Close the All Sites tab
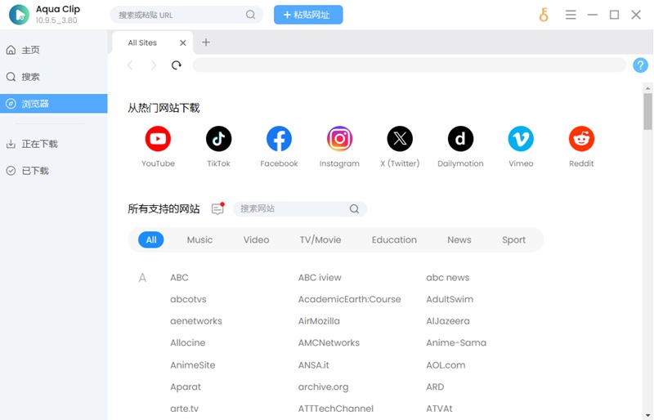This screenshot has width=654, height=420. click(x=182, y=42)
